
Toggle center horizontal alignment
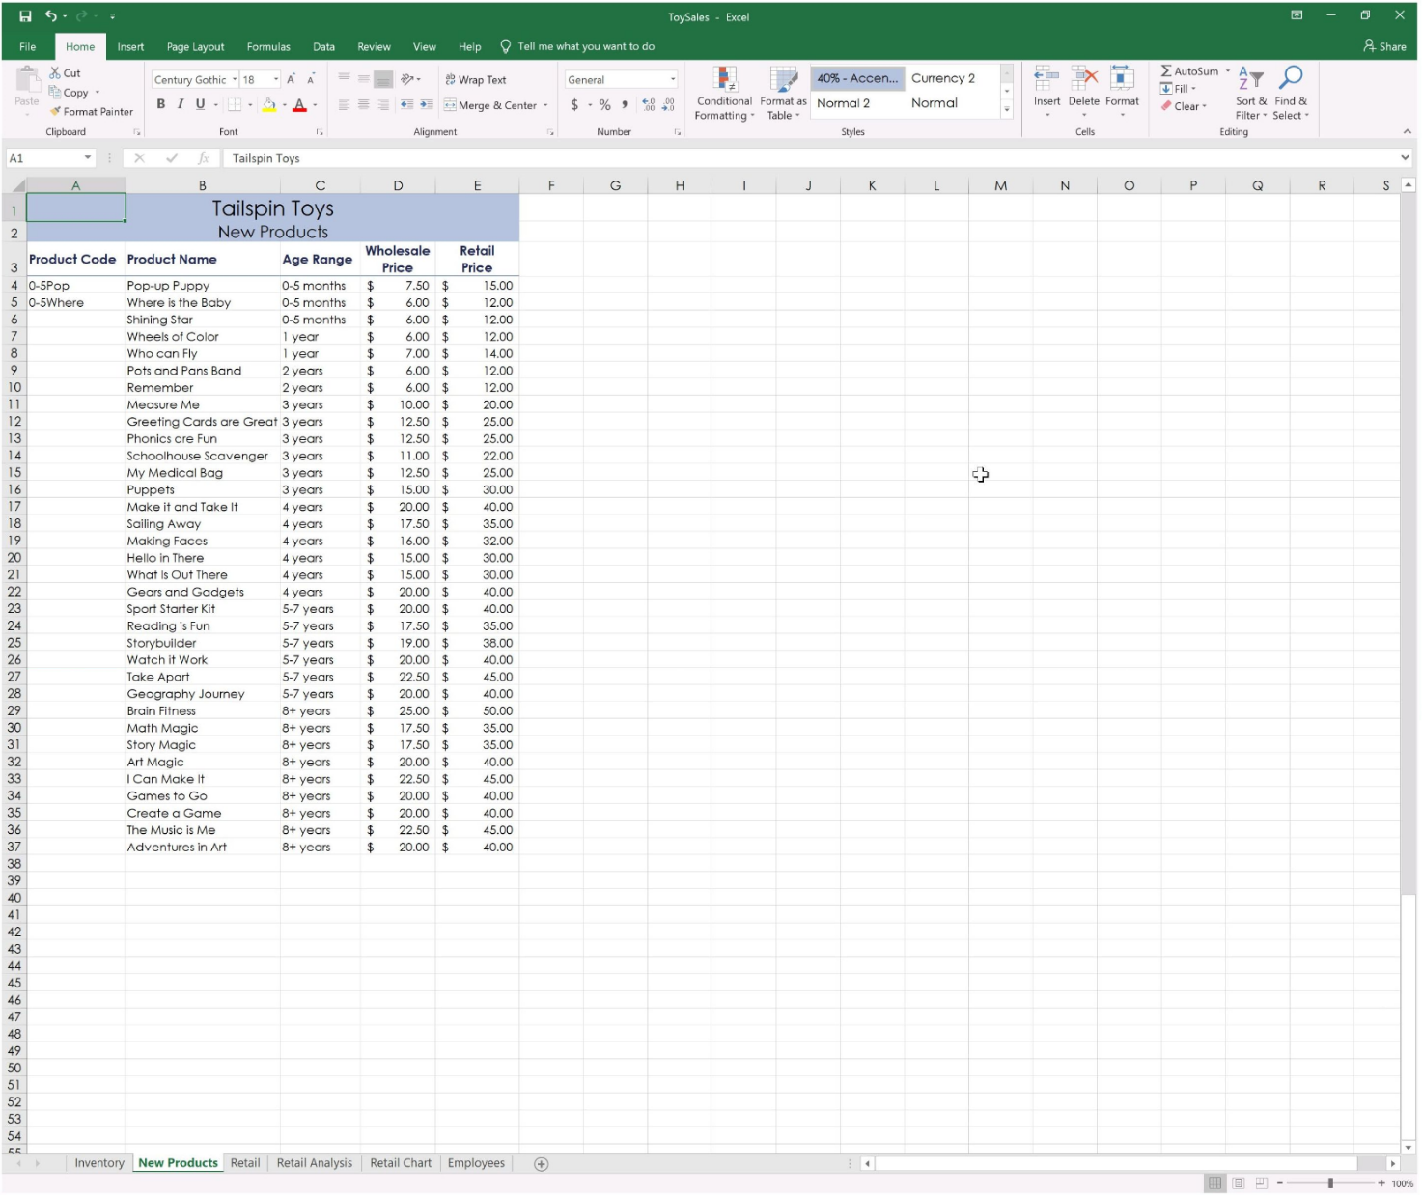pyautogui.click(x=363, y=104)
